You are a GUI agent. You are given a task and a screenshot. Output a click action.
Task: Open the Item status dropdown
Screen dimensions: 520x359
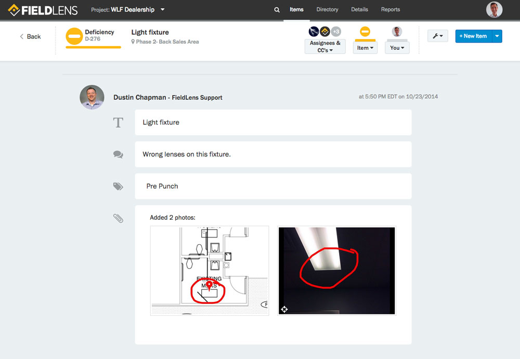click(x=365, y=47)
